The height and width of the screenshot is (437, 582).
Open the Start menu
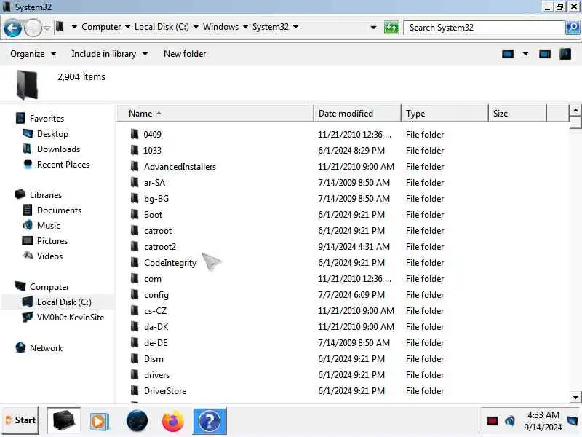tap(20, 420)
